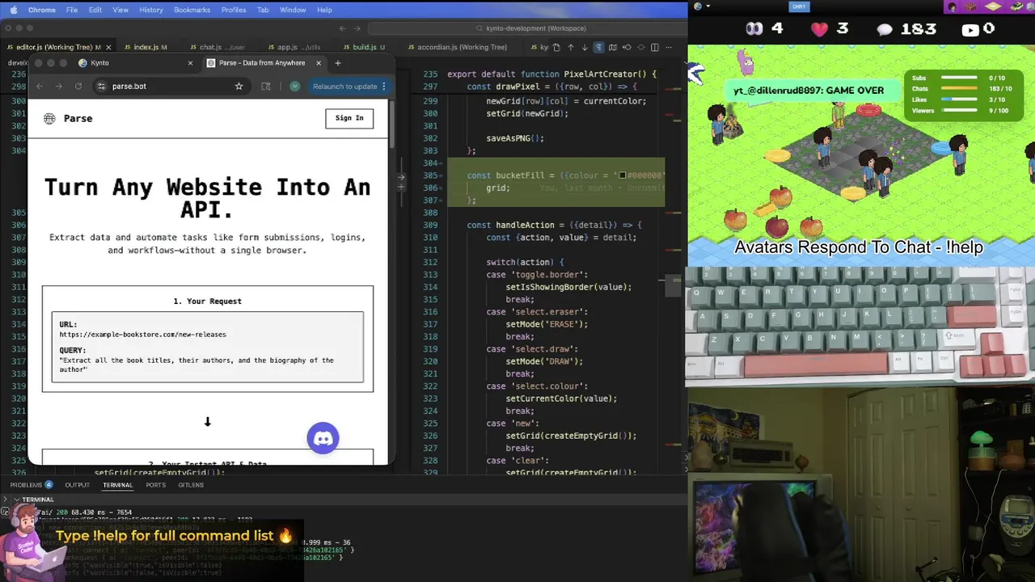The width and height of the screenshot is (1035, 582).
Task: Click the viewers goggles counter icon
Action: point(754,29)
